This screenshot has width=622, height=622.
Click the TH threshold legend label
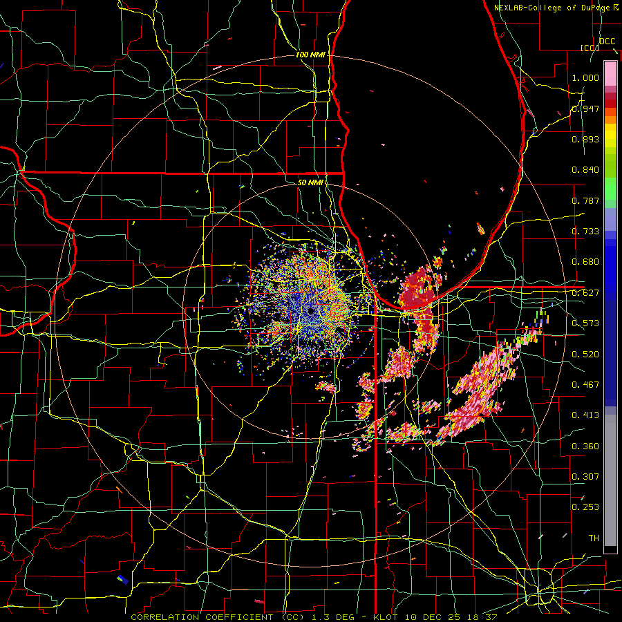[x=594, y=538]
